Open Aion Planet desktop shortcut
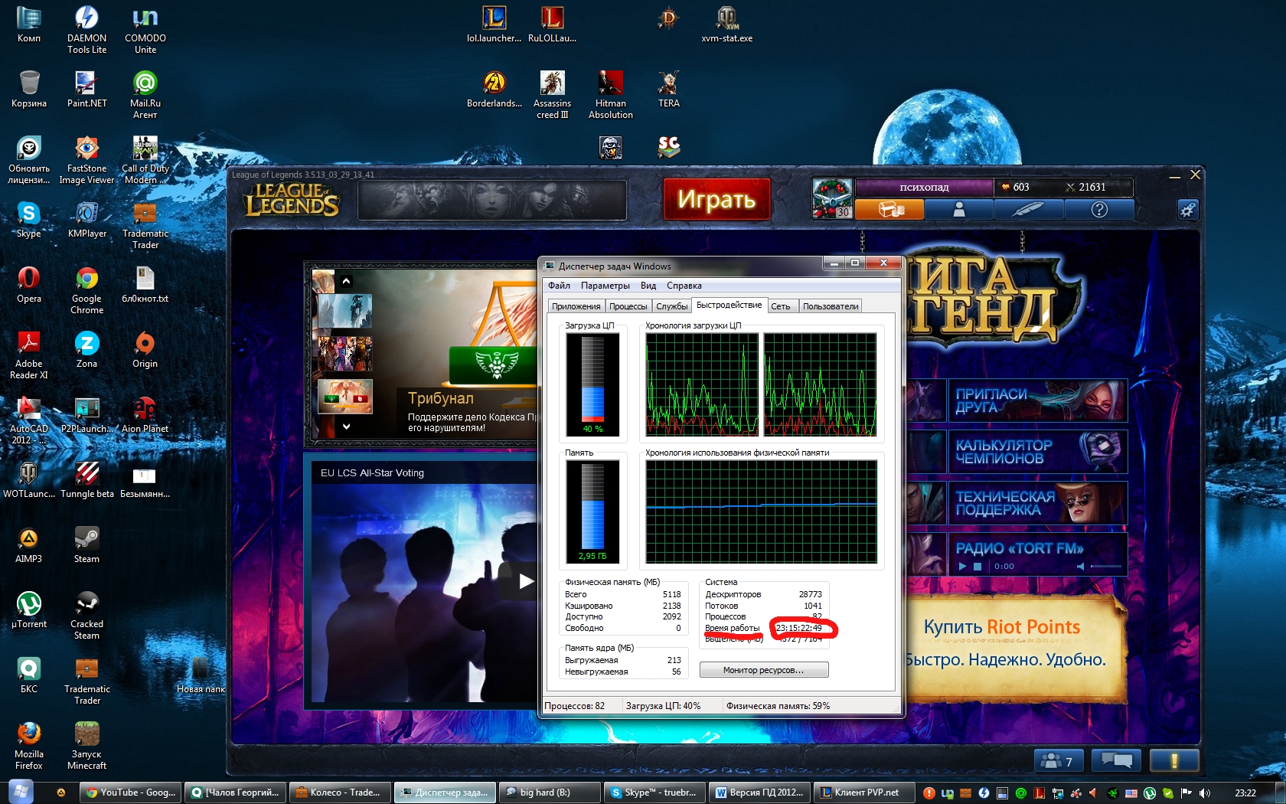 [145, 414]
